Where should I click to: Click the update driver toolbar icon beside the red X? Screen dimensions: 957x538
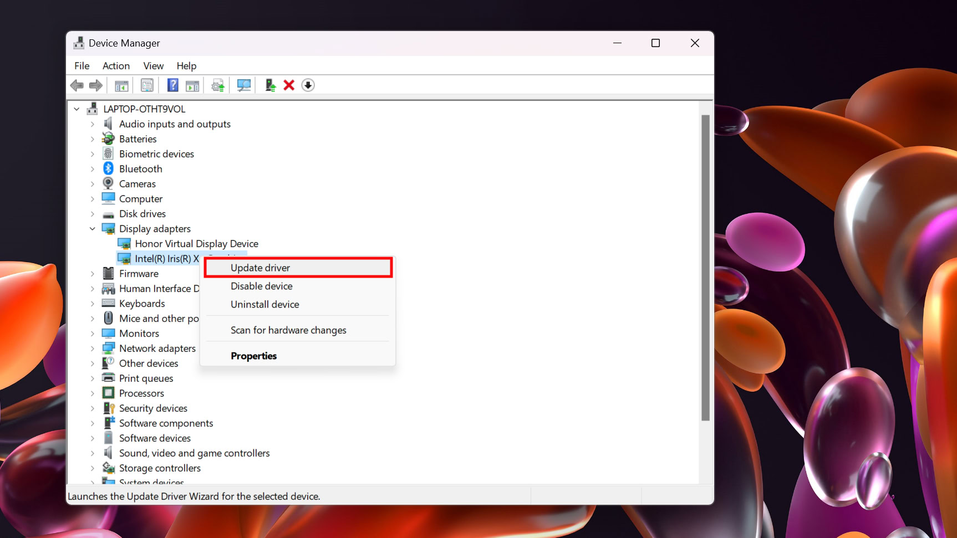(270, 85)
